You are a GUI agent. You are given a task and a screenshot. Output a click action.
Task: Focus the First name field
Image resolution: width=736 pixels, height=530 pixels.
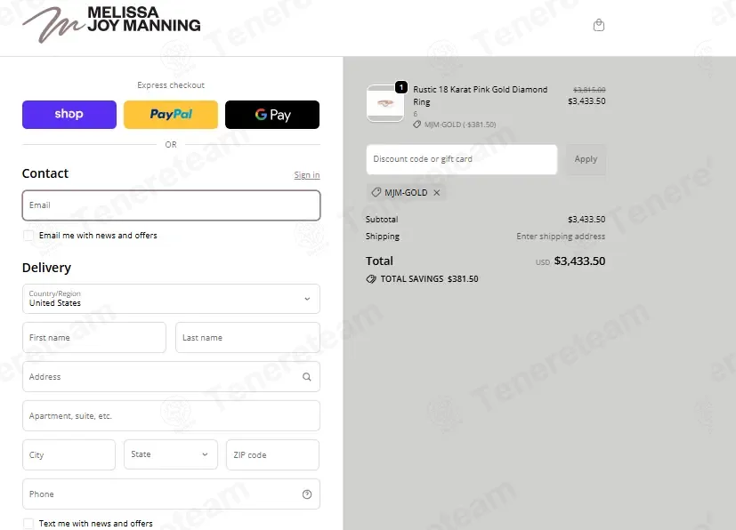pos(93,338)
